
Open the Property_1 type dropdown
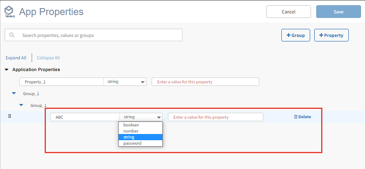(x=125, y=82)
